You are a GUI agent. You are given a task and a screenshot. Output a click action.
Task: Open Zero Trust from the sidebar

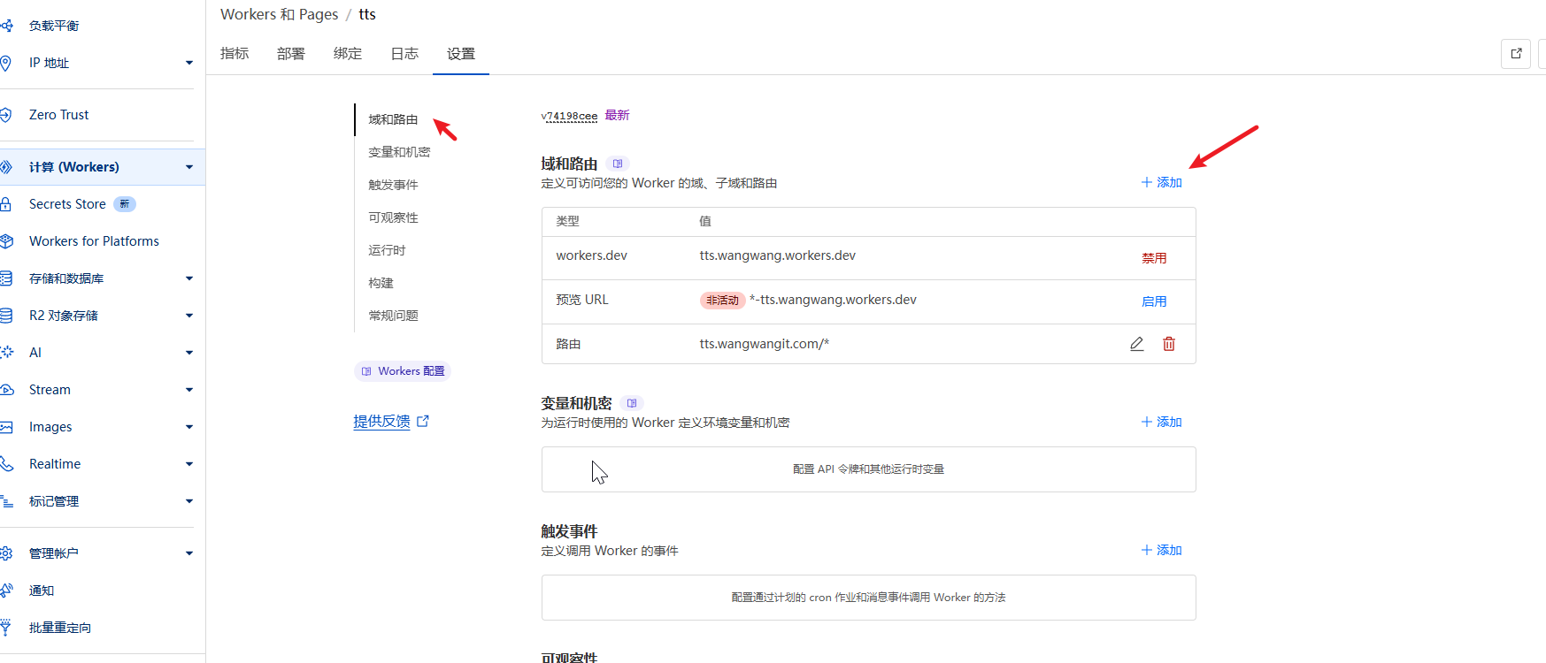click(x=58, y=115)
